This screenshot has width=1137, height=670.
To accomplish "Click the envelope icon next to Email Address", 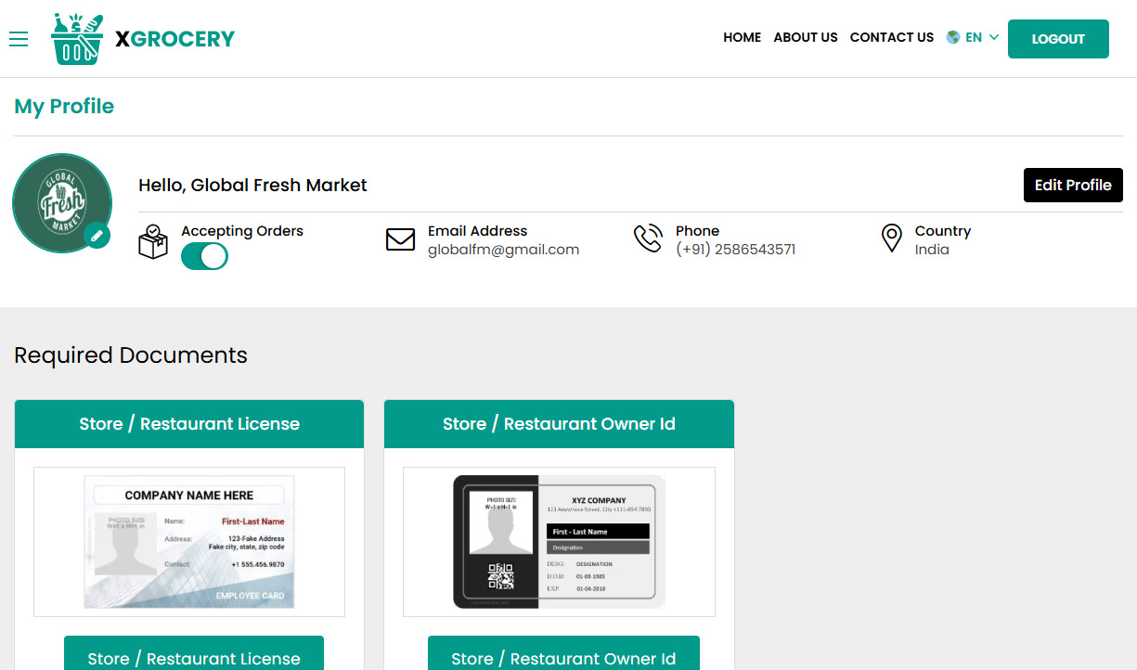I will click(400, 239).
